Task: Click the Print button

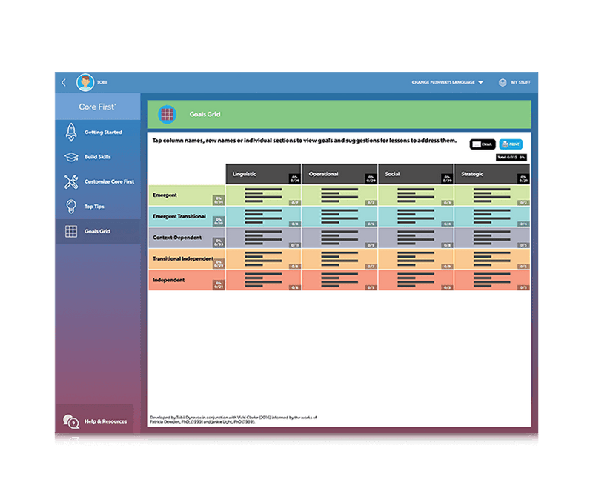Action: pos(511,144)
